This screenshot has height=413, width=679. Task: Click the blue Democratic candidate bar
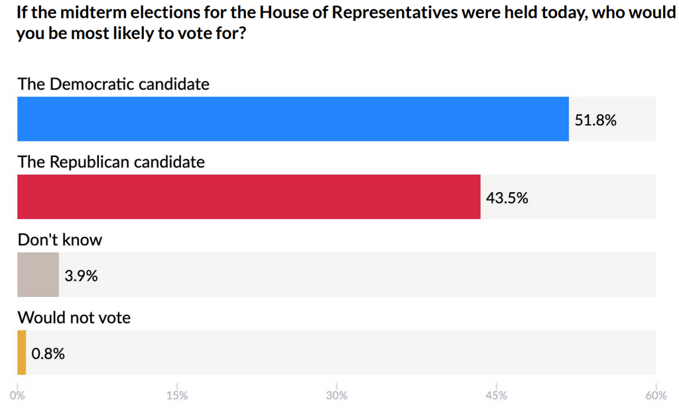[292, 119]
